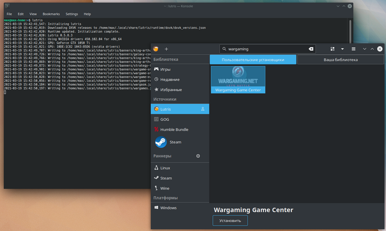Open Избранные favorites in sidebar
This screenshot has height=231, width=386.
[x=180, y=90]
